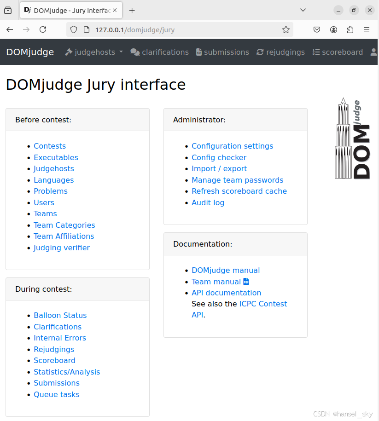The image size is (379, 421).
Task: Reload the current page
Action: (43, 29)
